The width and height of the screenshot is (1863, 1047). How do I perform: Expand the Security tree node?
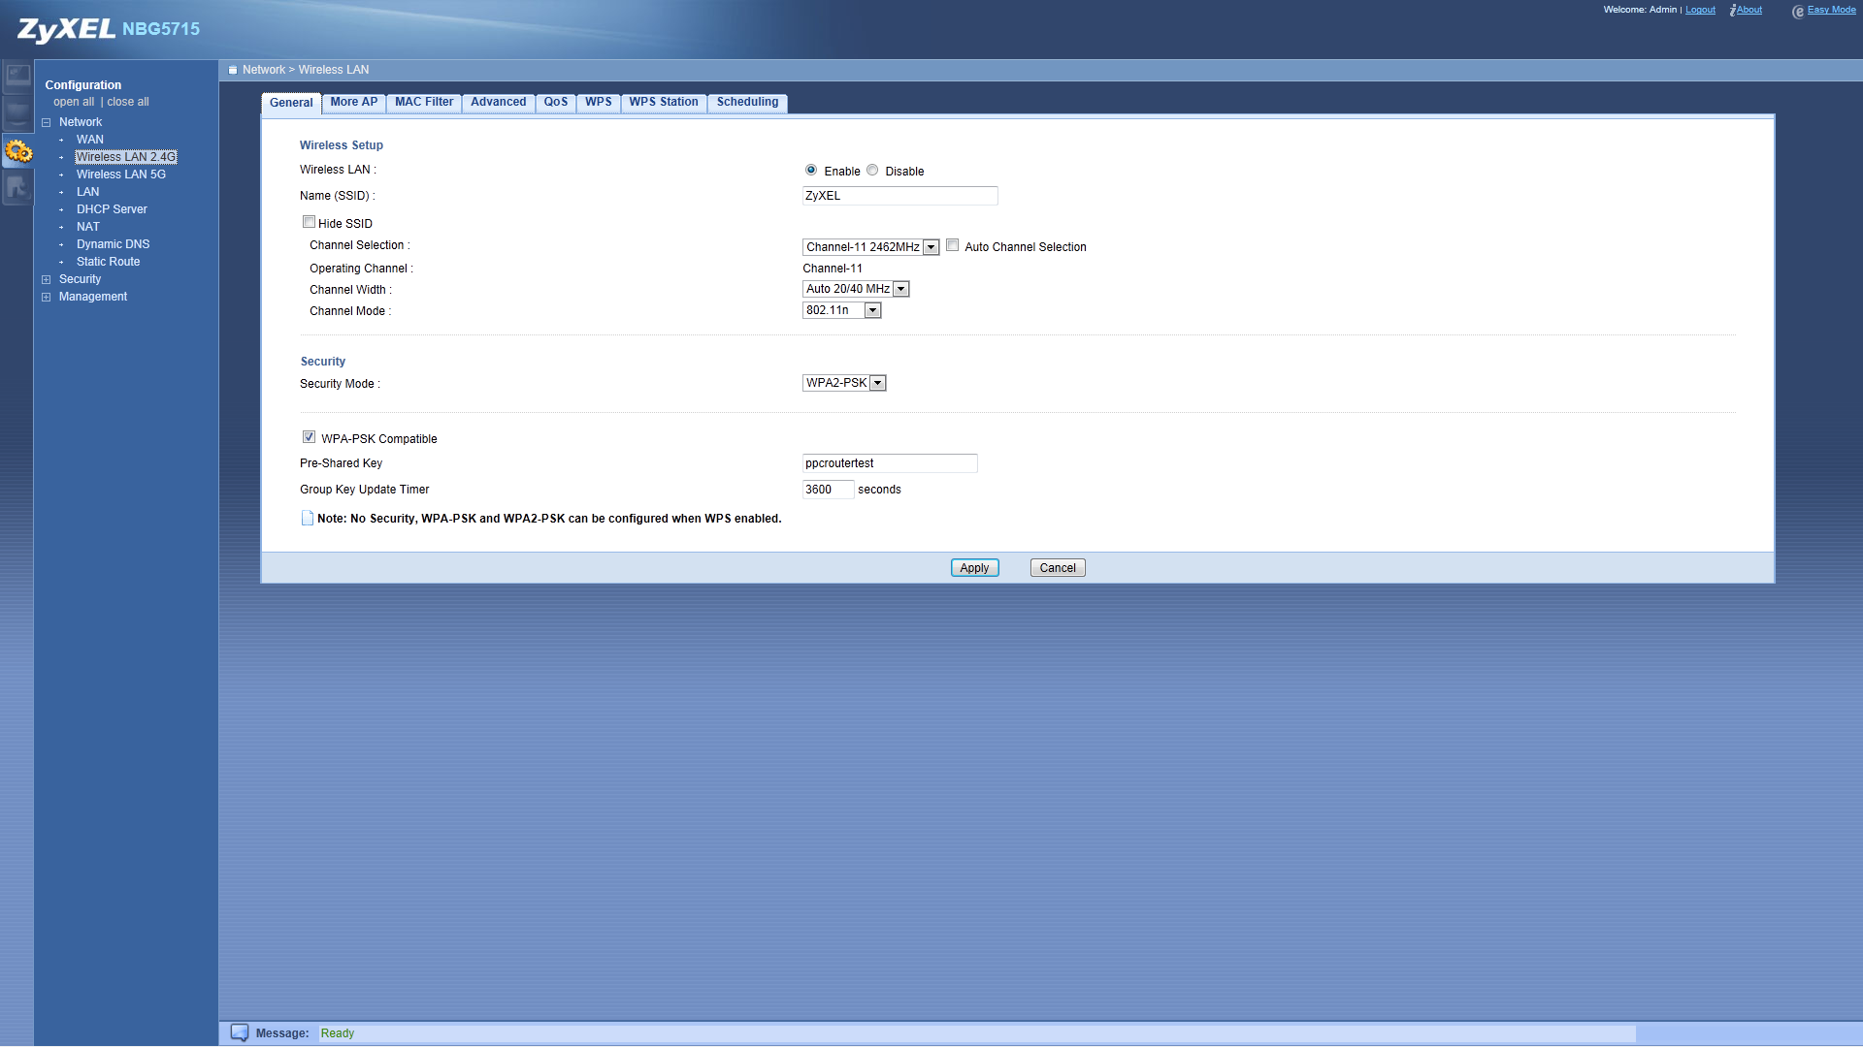coord(46,280)
